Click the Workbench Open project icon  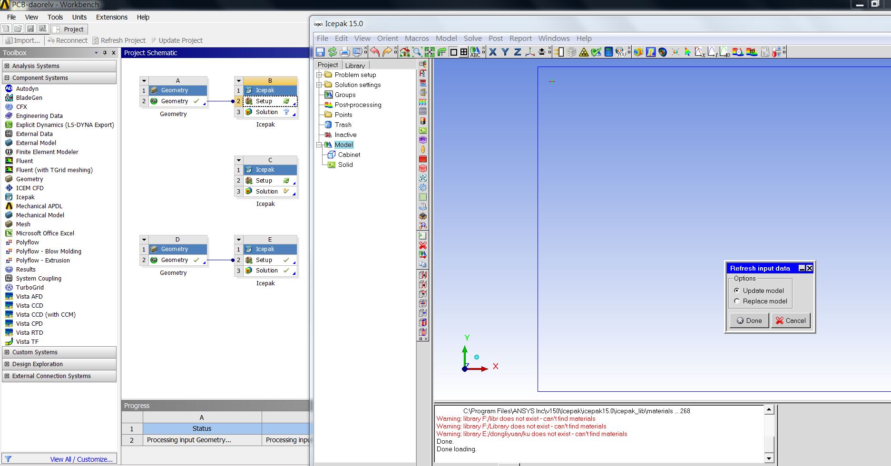(x=18, y=29)
